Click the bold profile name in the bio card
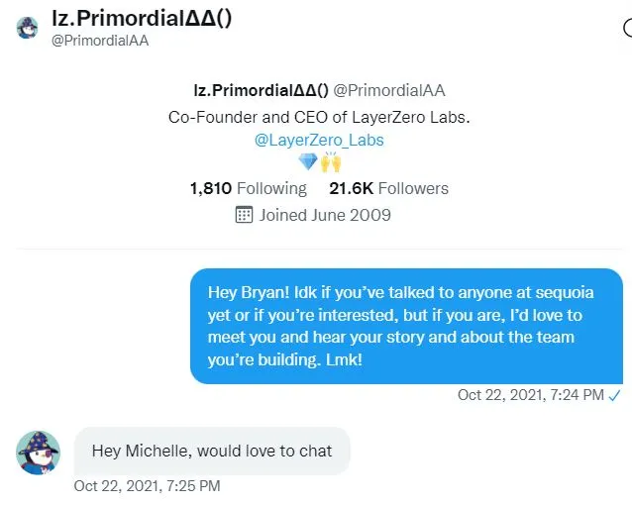 262,90
